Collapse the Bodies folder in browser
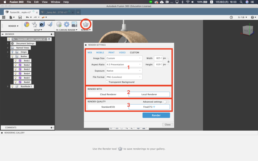This screenshot has width=258, height=161. [8, 56]
